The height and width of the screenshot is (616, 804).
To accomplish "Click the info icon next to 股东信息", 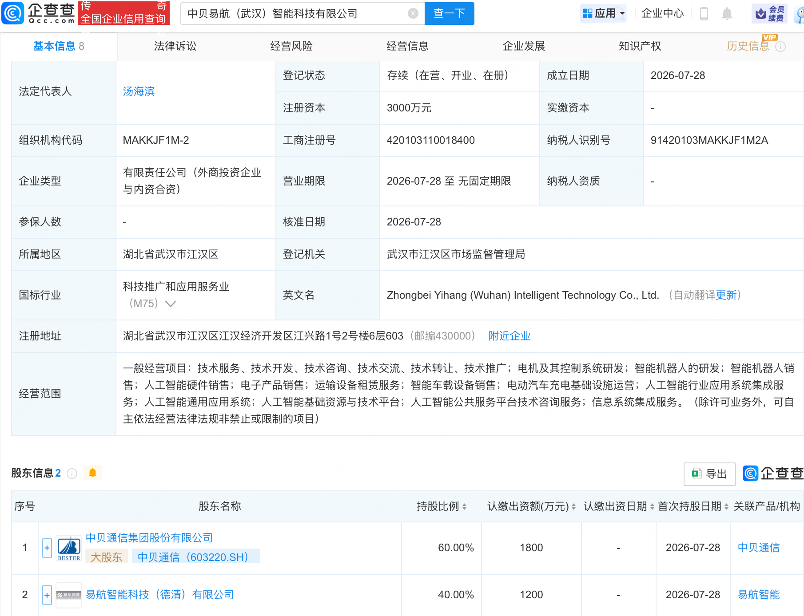I will (72, 474).
